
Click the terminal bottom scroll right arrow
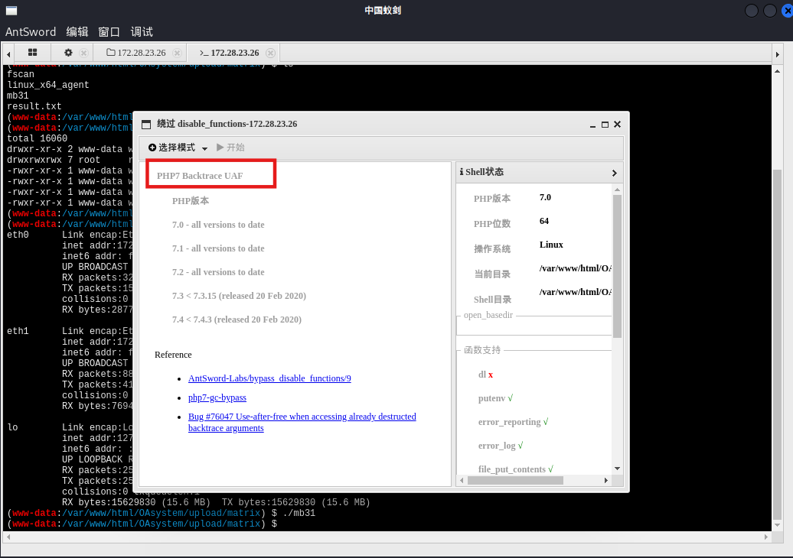point(767,537)
